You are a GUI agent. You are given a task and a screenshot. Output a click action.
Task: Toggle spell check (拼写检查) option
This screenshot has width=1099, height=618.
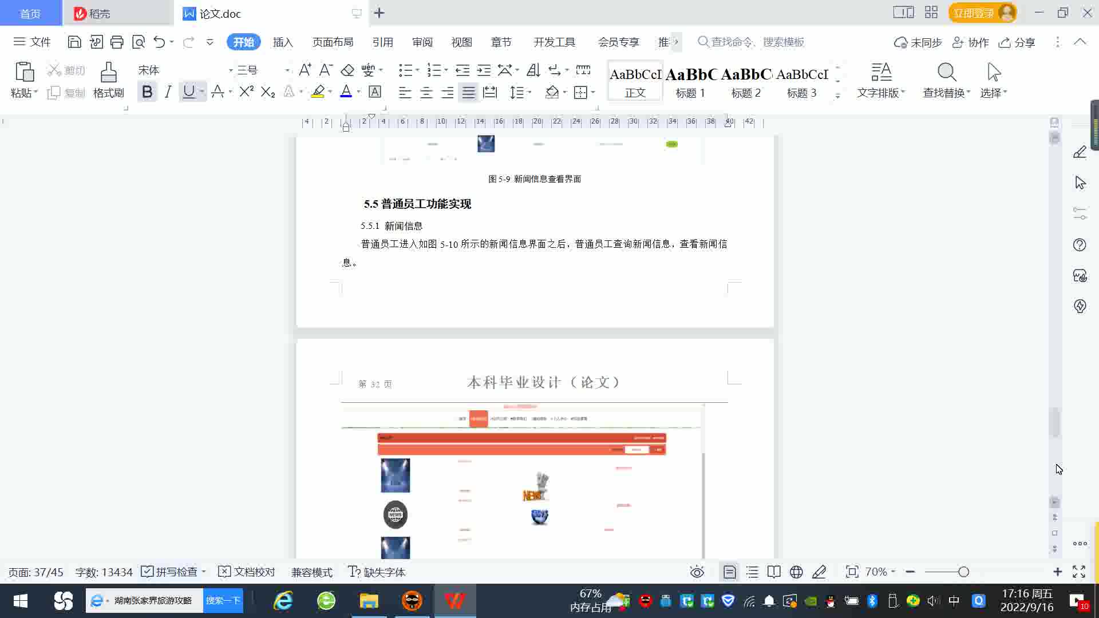(x=170, y=572)
